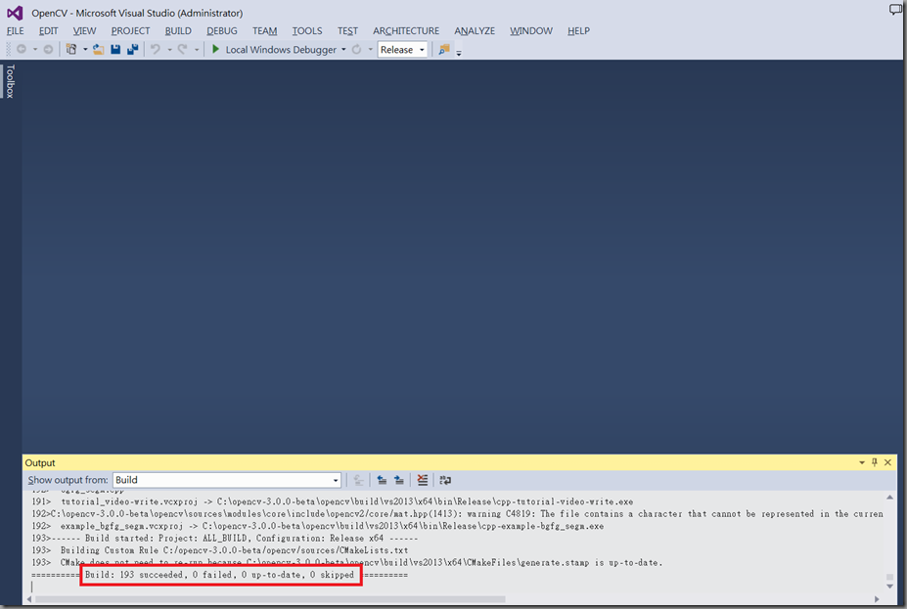The image size is (907, 609).
Task: Open the ANALYZE menu
Action: point(475,30)
